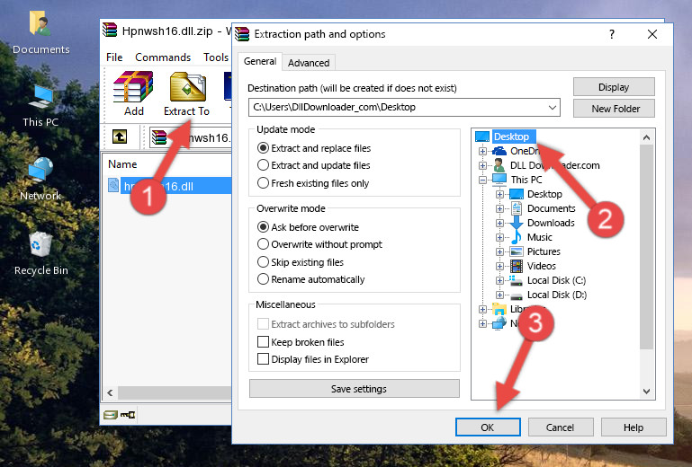The width and height of the screenshot is (692, 467).
Task: Select the Network desktop icon
Action: pyautogui.click(x=40, y=171)
